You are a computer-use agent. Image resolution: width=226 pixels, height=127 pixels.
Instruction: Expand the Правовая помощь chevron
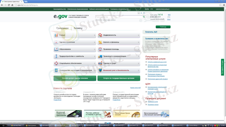138,49
